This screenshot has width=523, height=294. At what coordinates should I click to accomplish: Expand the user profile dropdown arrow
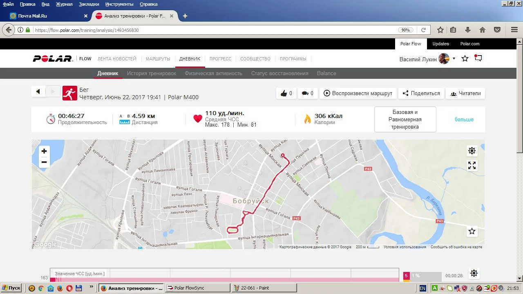(x=454, y=59)
